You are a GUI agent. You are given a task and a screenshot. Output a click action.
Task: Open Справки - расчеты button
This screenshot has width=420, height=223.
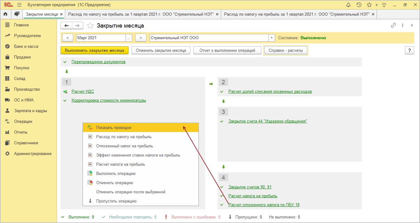point(286,50)
